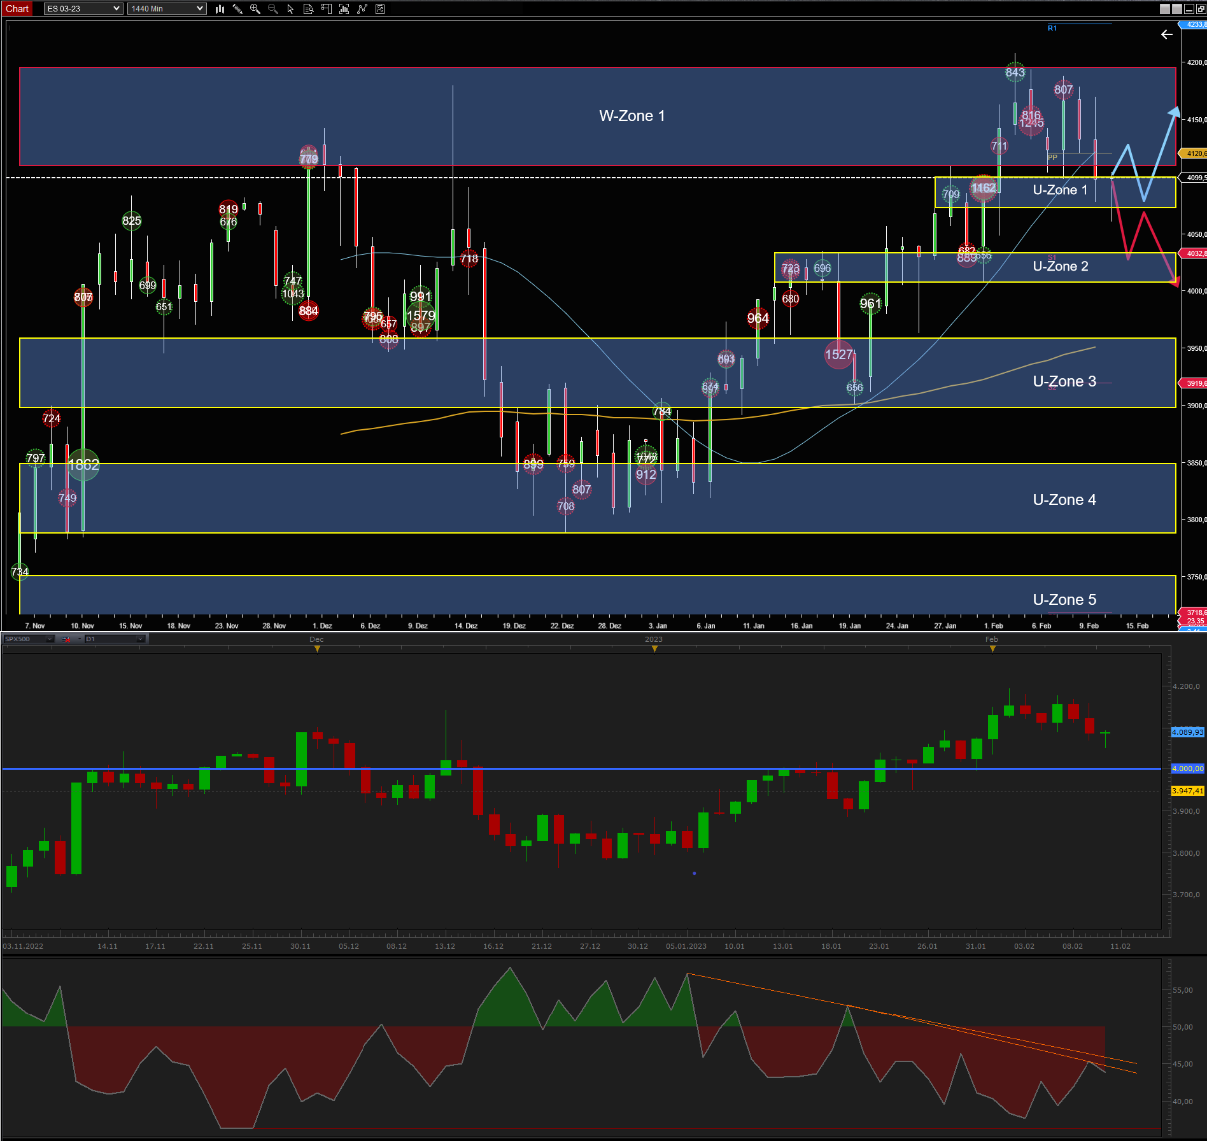Click the W-Zone 1 label
1207x1141 pixels.
633,116
